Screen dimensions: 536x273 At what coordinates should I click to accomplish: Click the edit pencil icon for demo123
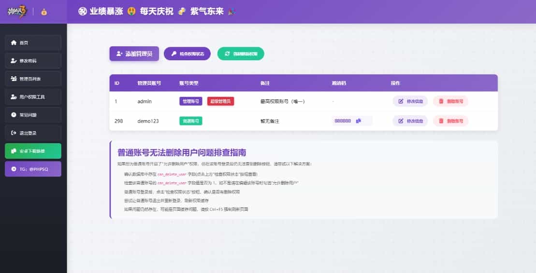pos(401,121)
